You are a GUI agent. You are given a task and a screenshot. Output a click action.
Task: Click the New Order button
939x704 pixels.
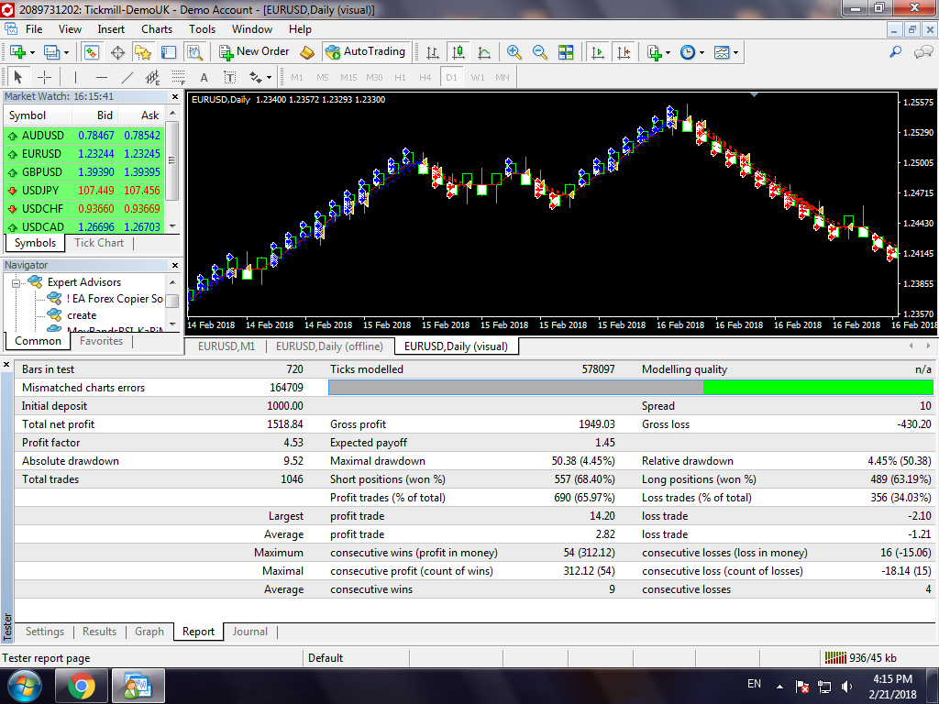click(x=254, y=52)
